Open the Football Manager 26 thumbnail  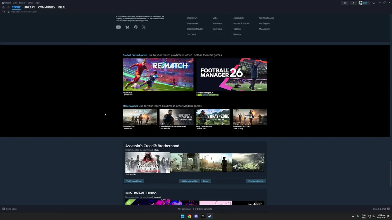[232, 75]
